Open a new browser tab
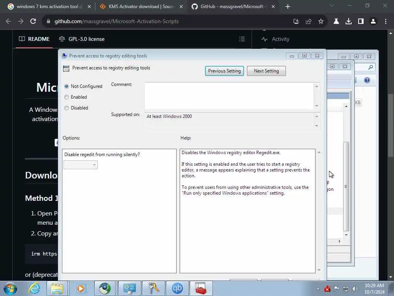Image resolution: width=394 pixels, height=296 pixels. 288,7
